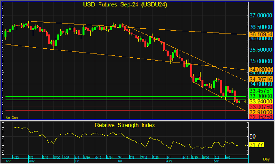Select the 34.20716 trendline price label
Viewport: 275px width, 164px height.
pos(261,80)
